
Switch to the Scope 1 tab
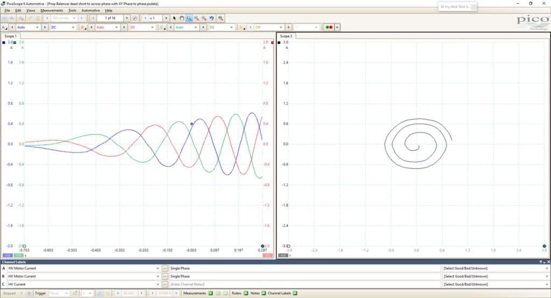click(11, 36)
